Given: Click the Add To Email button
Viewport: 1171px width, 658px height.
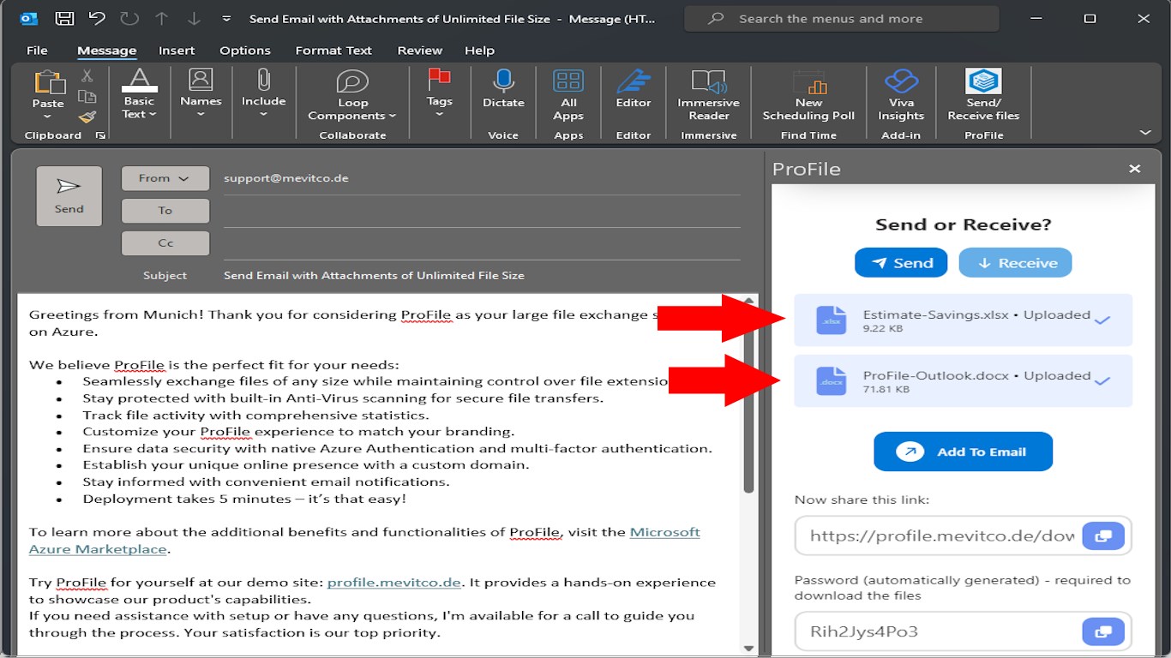Looking at the screenshot, I should pos(964,452).
